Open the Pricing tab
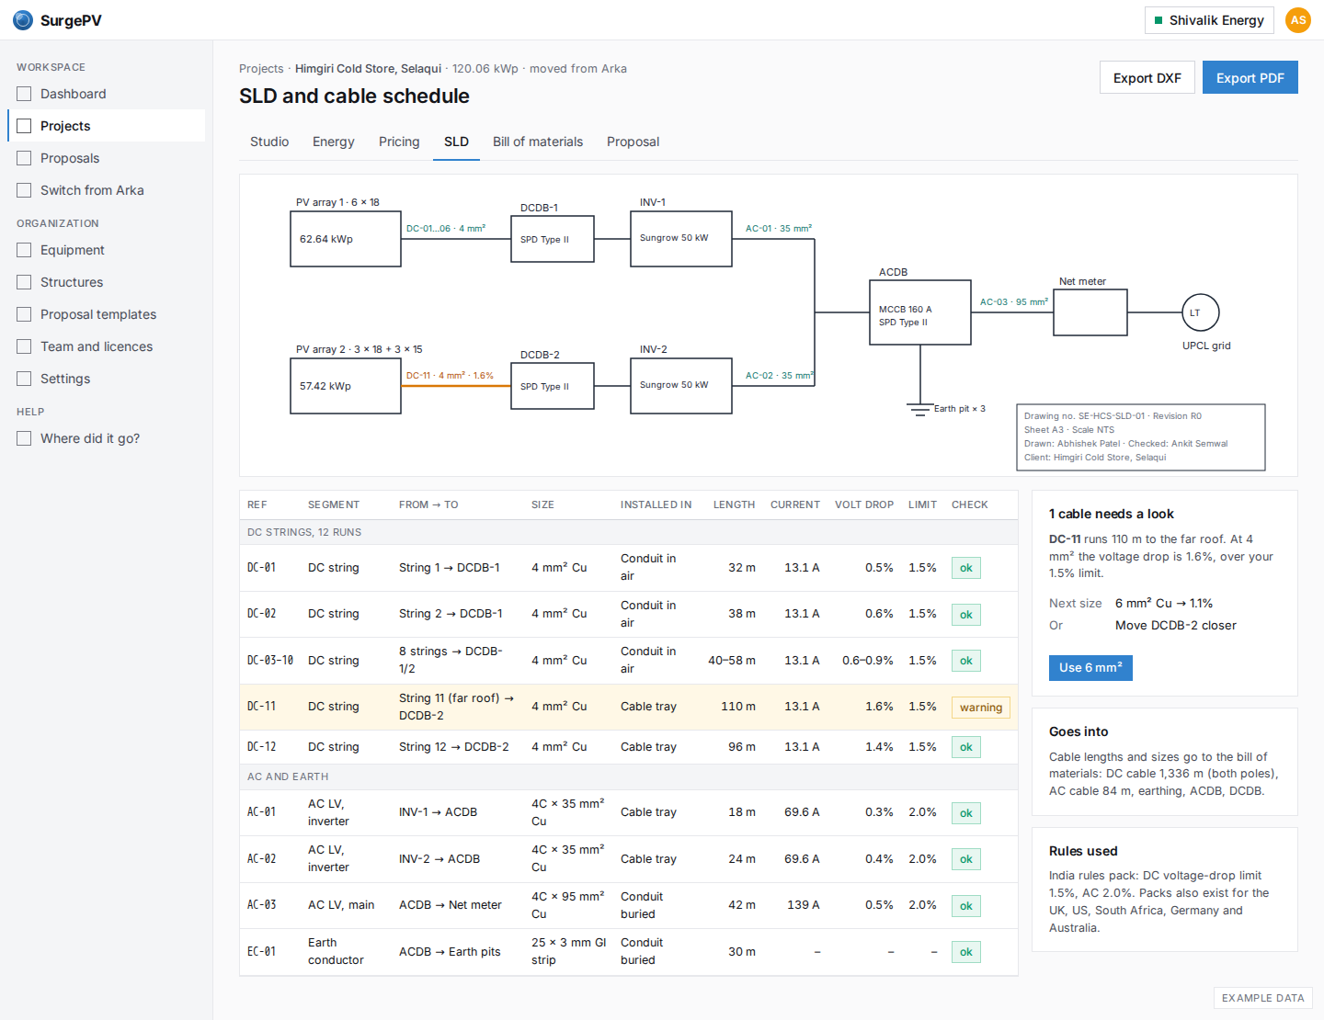The image size is (1324, 1020). pos(399,142)
